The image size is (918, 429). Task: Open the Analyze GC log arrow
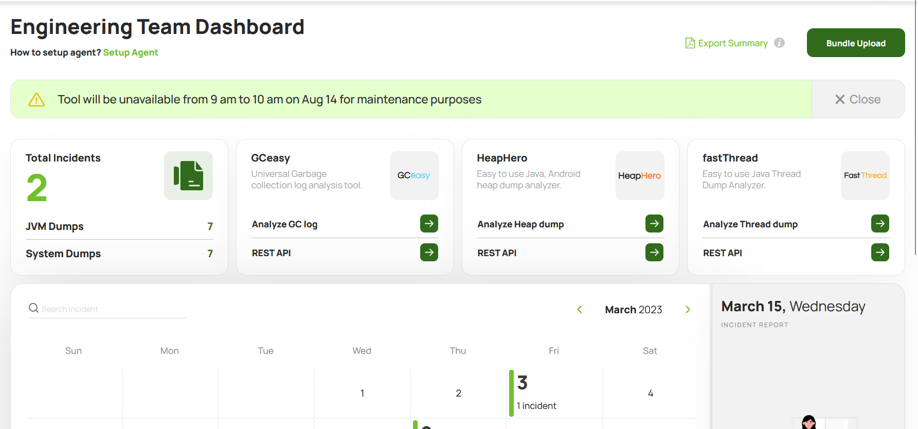tap(429, 224)
